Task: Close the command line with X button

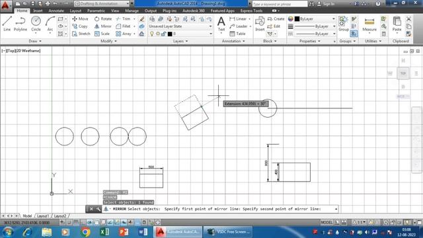Action: tap(91, 209)
